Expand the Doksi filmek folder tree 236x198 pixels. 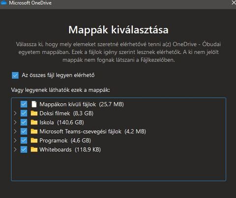[x=15, y=113]
